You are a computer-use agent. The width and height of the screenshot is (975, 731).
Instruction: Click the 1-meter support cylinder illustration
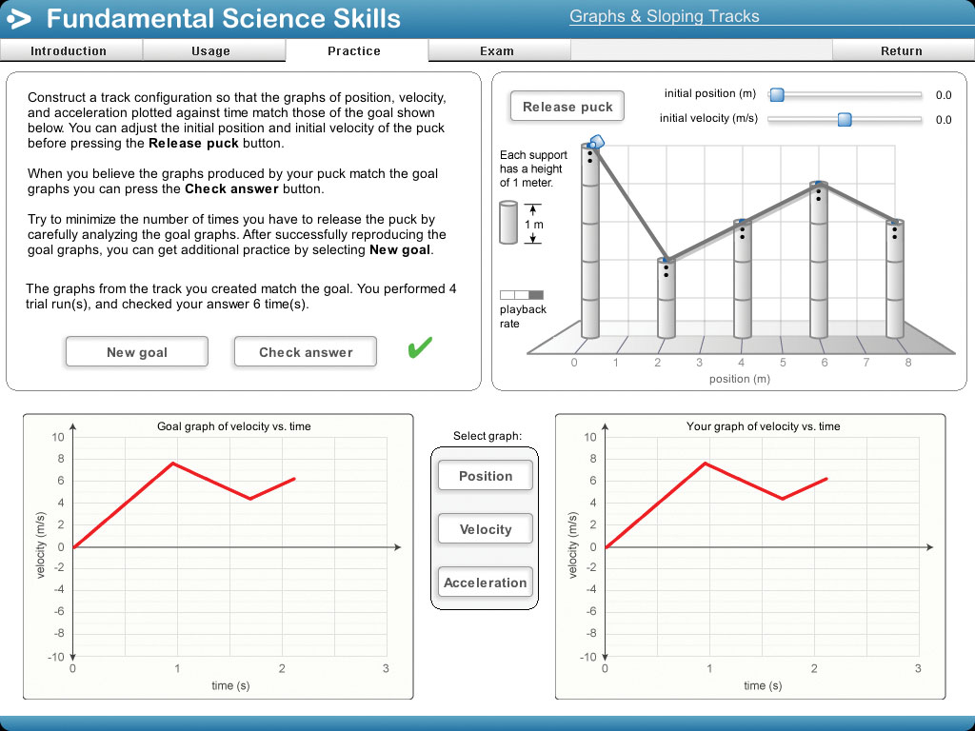[510, 221]
